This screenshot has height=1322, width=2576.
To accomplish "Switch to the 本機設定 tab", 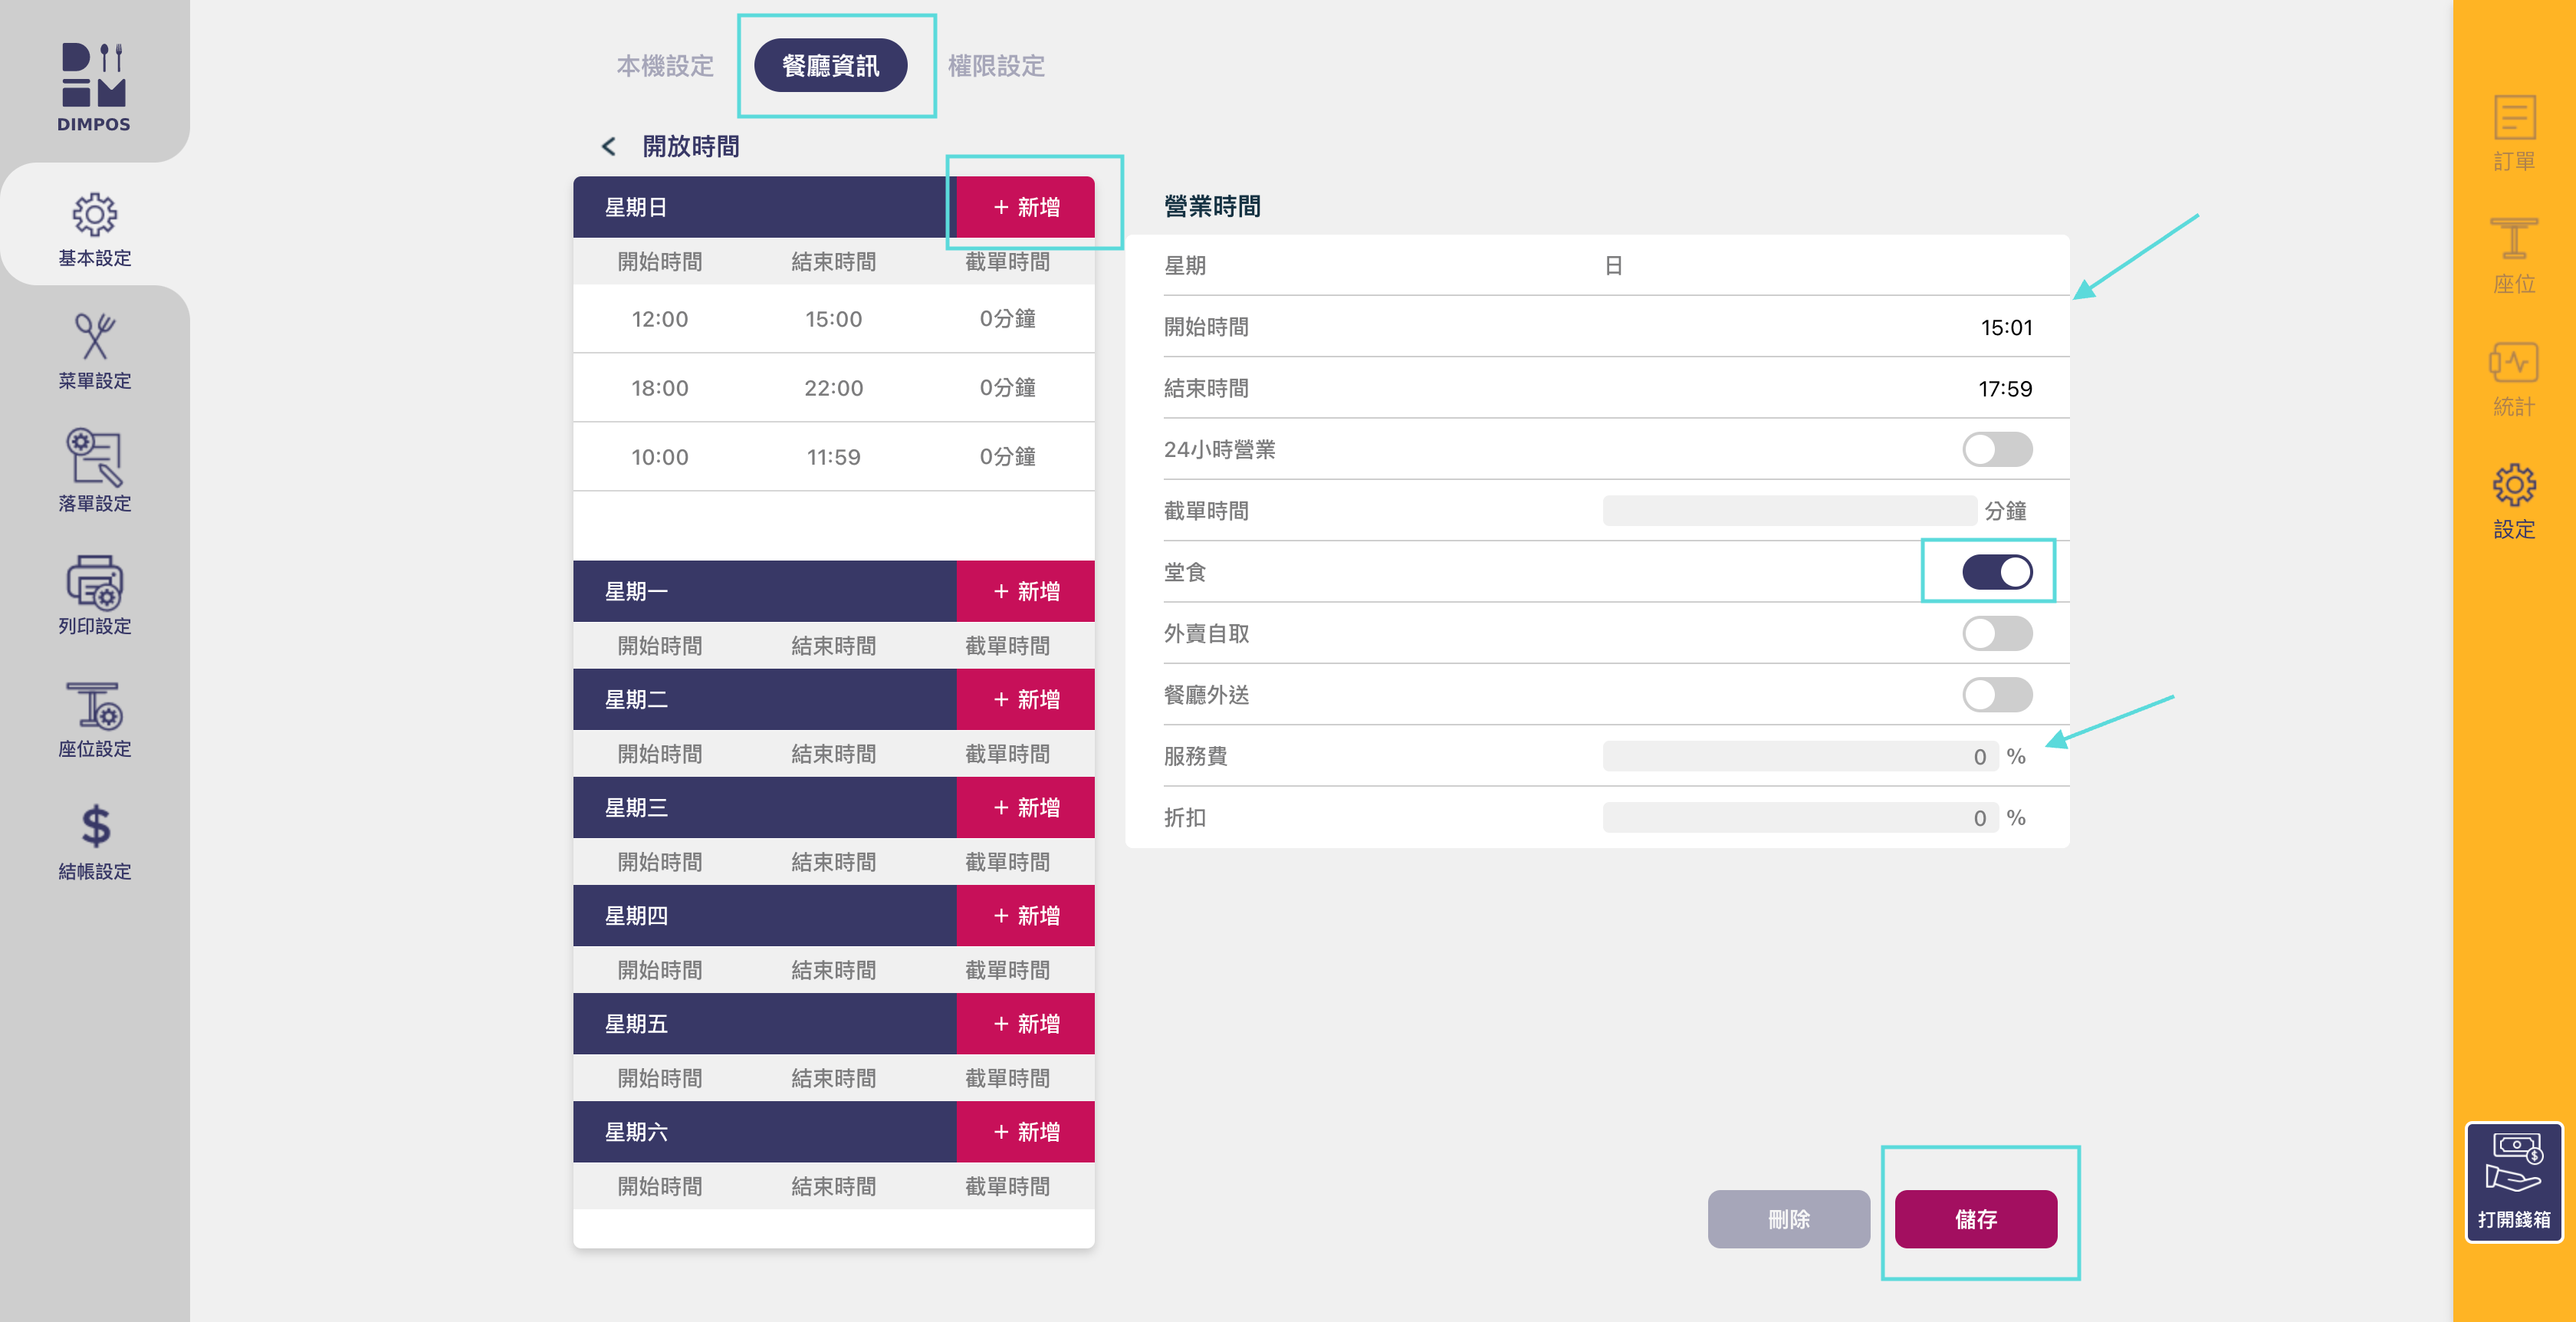I will coord(665,66).
